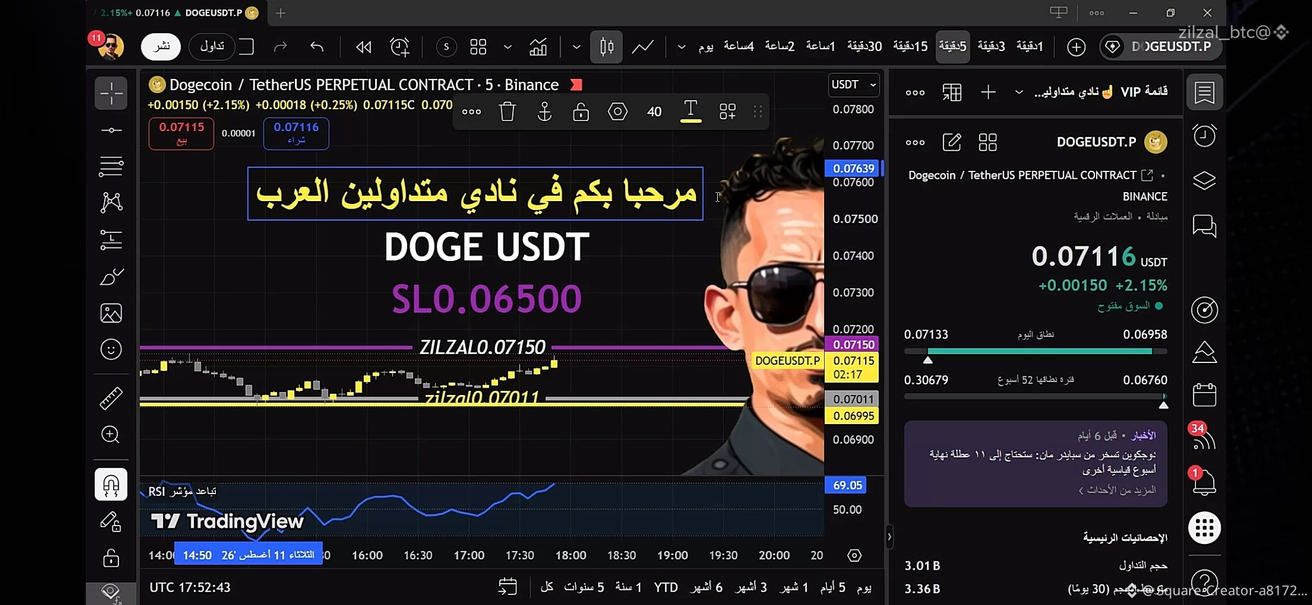Select candlestick chart type
The width and height of the screenshot is (1312, 605).
606,47
